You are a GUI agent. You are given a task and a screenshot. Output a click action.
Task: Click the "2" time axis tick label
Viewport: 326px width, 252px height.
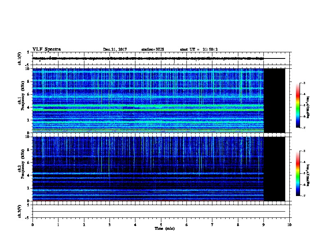point(84,225)
